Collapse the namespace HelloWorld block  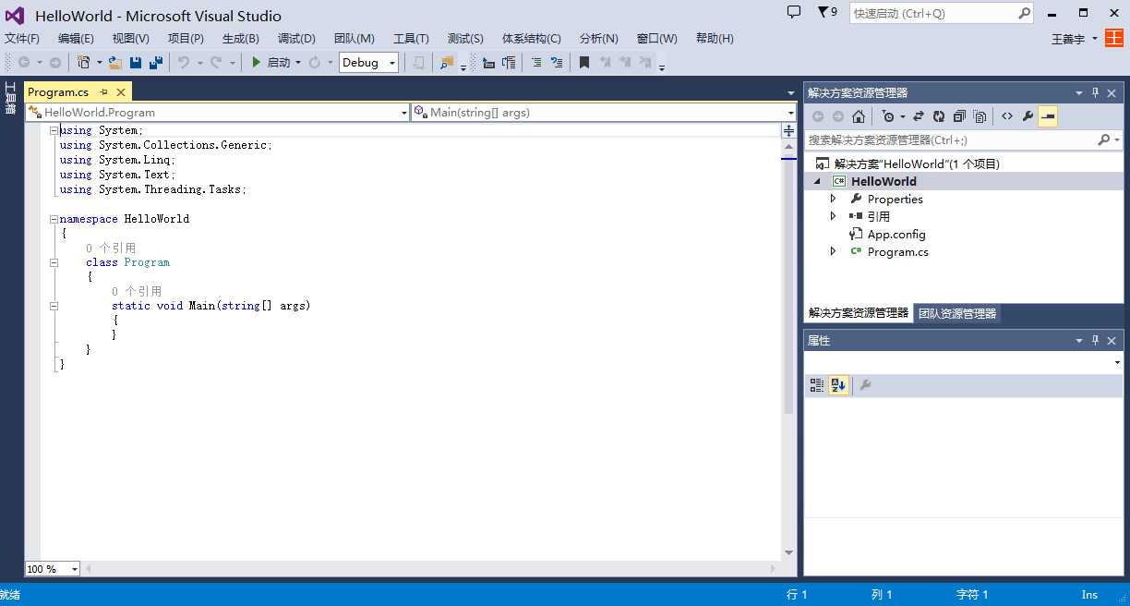[54, 219]
